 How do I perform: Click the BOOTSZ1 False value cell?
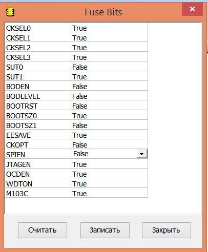click(109, 125)
